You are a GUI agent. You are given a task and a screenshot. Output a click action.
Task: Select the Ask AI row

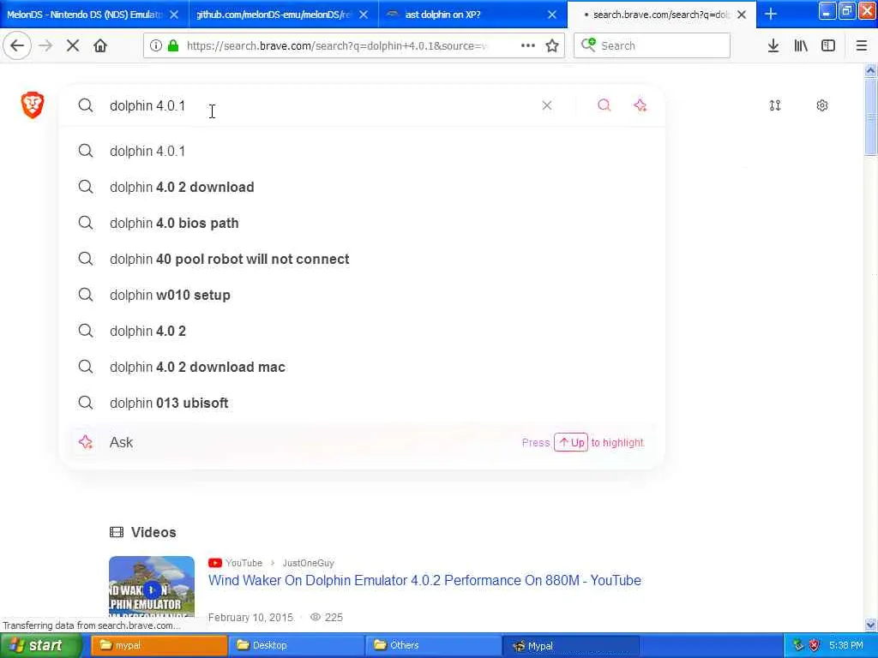(x=362, y=442)
